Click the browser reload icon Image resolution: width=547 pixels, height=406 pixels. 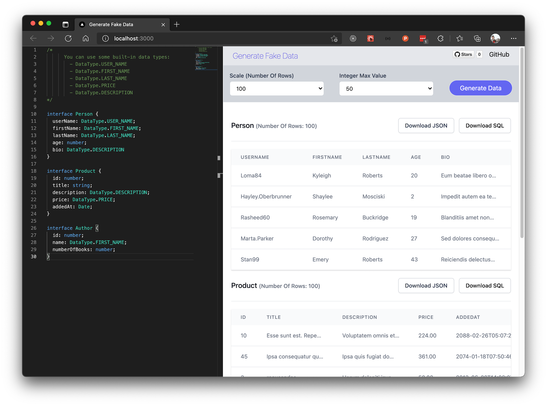click(x=68, y=38)
